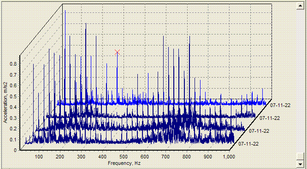Click the 900 tick on frequency axis
The image size is (307, 169).
pyautogui.click(x=208, y=157)
